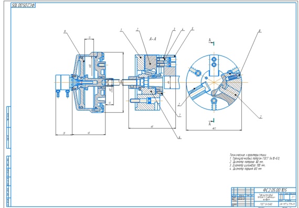This screenshot has width=299, height=208.
Task: Select the horizontal dimension below section A-A
Action: pyautogui.click(x=152, y=127)
